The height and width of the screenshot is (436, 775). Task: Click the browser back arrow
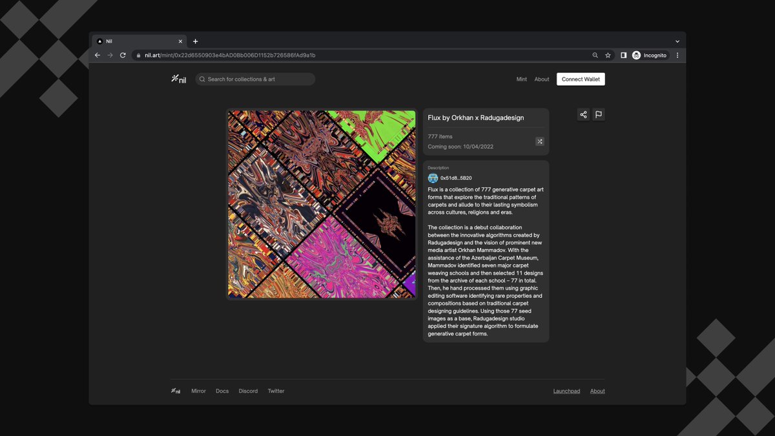98,56
